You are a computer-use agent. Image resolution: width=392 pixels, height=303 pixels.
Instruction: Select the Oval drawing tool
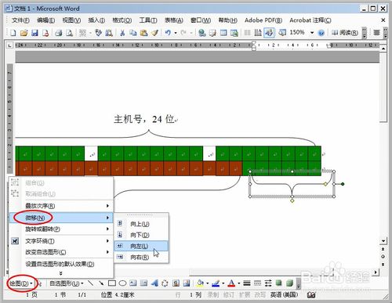click(x=122, y=283)
